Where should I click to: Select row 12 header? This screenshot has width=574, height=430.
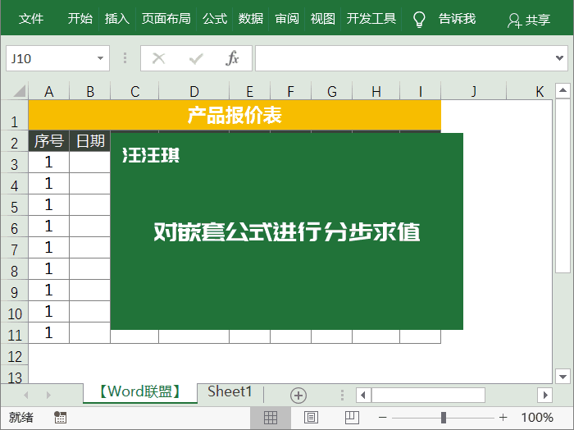[x=15, y=356]
